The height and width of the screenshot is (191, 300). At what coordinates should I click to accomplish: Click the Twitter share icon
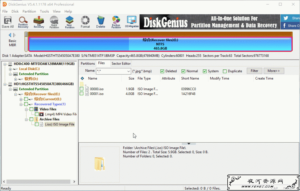(x=286, y=18)
